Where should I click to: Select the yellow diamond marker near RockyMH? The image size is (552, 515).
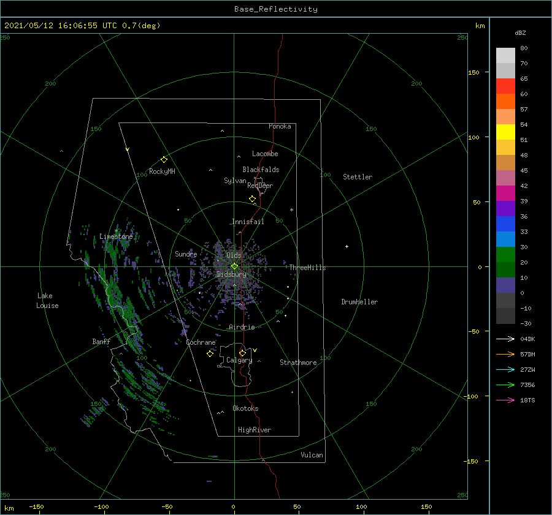tap(164, 160)
